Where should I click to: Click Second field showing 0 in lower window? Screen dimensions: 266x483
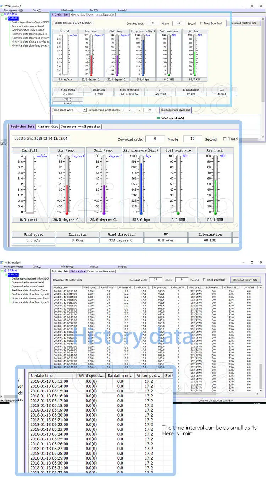tap(182, 280)
